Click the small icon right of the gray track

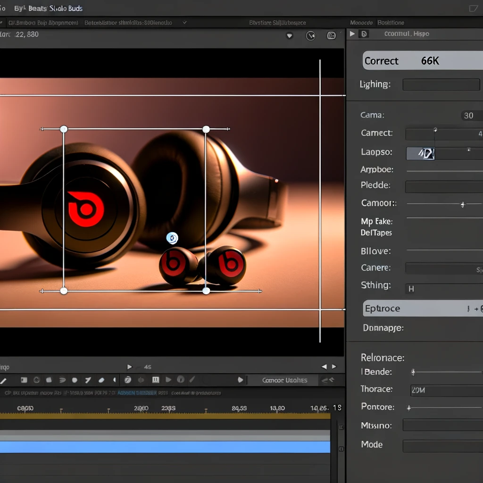point(341,427)
